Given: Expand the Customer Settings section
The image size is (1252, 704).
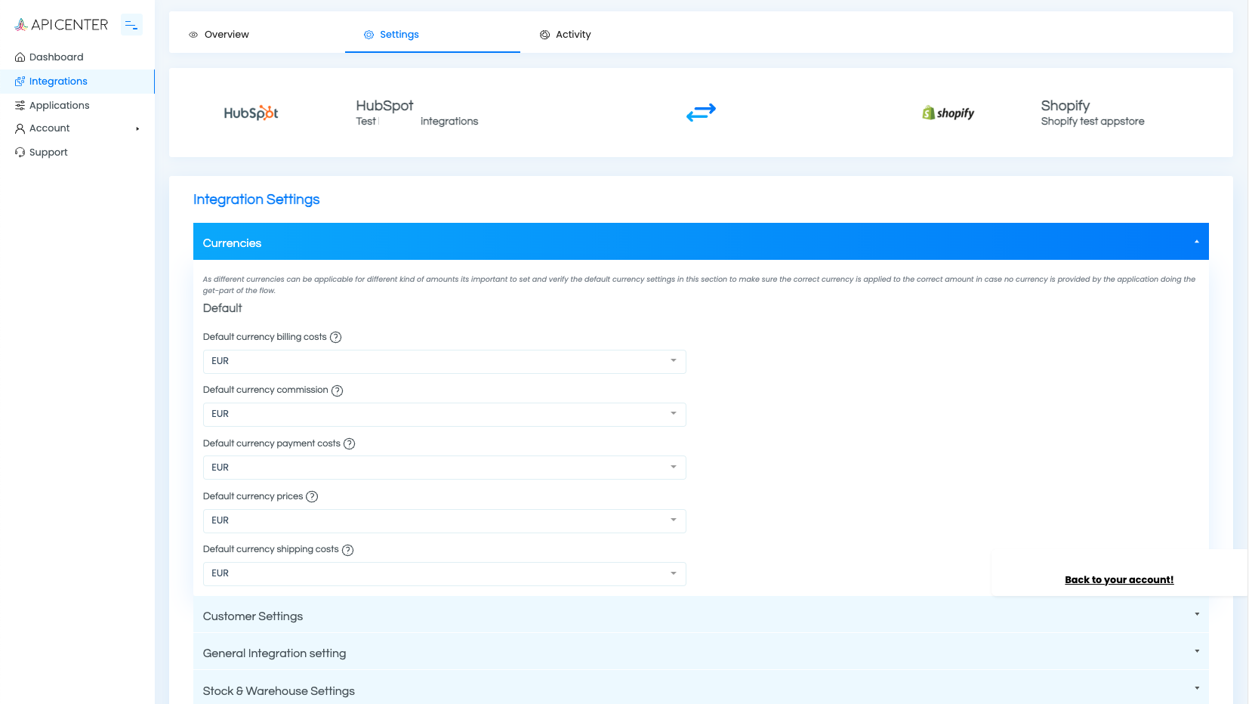Looking at the screenshot, I should 700,616.
